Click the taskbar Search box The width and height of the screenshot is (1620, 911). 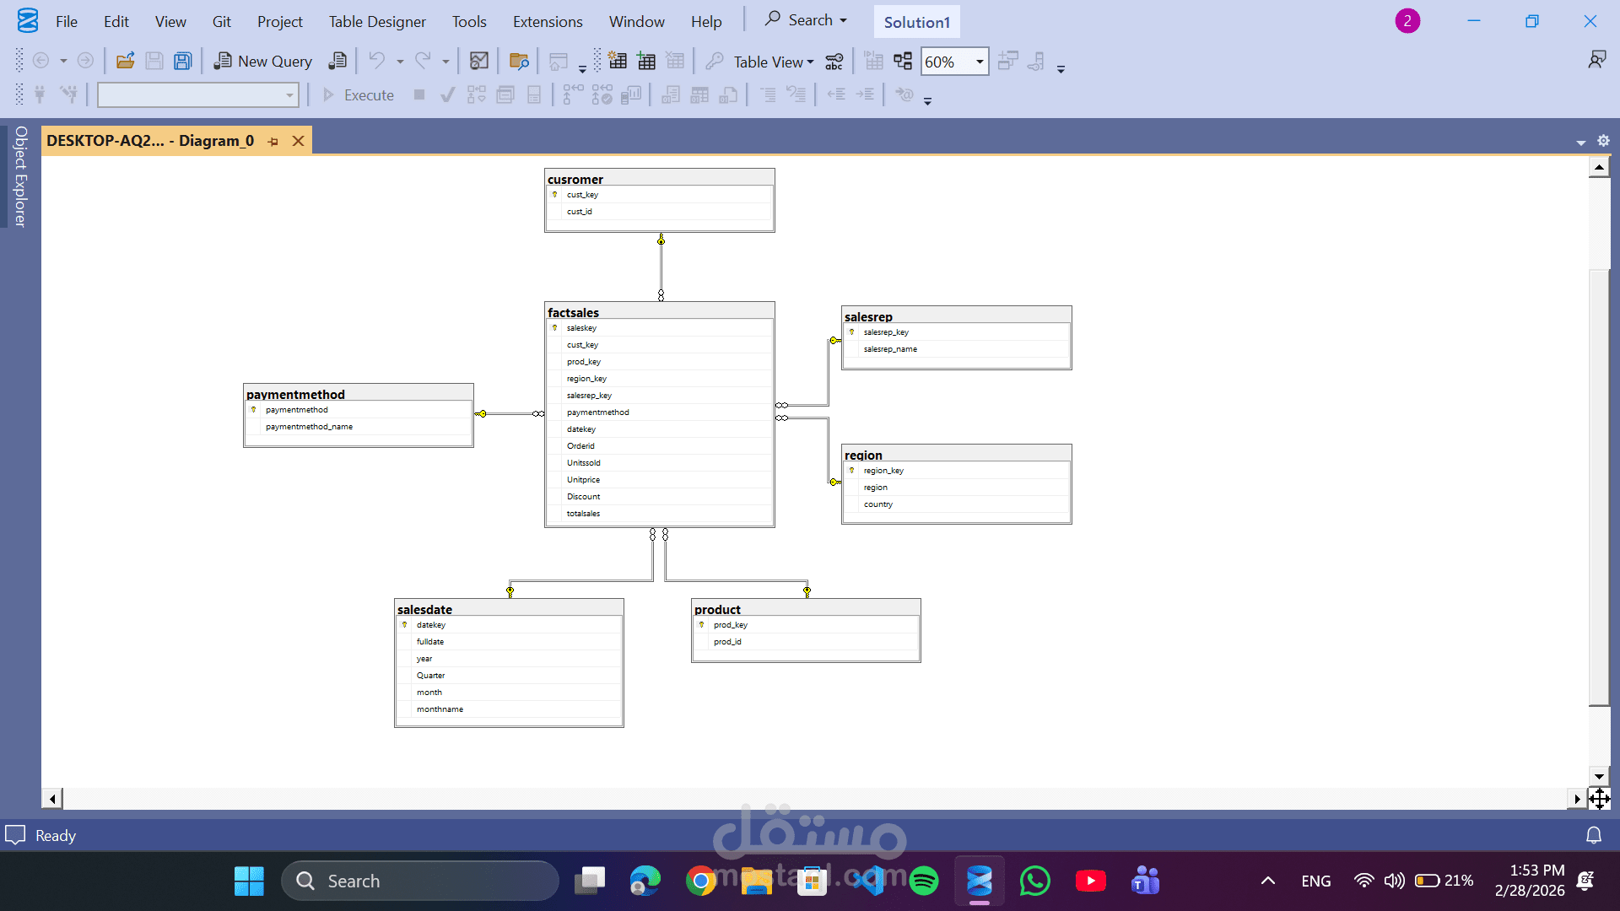click(x=420, y=881)
